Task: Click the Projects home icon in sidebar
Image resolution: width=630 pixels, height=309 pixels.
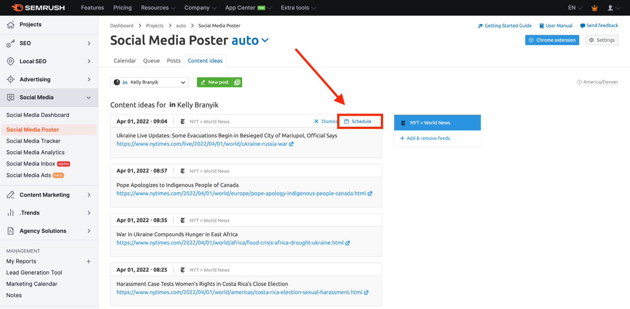Action: [x=11, y=25]
